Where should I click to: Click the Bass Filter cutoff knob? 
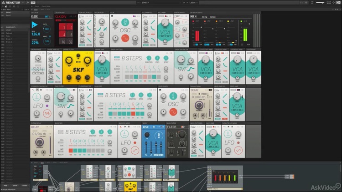coord(182,134)
